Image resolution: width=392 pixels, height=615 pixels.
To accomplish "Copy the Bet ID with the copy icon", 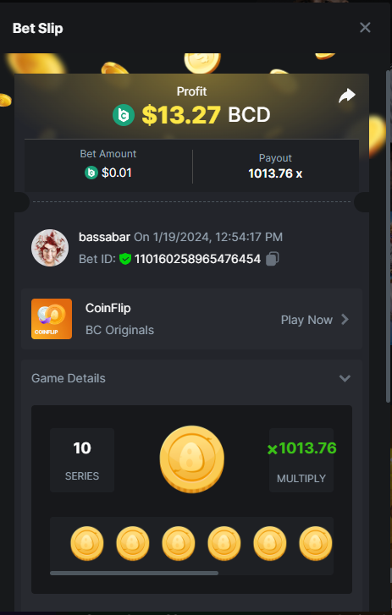I will (273, 259).
